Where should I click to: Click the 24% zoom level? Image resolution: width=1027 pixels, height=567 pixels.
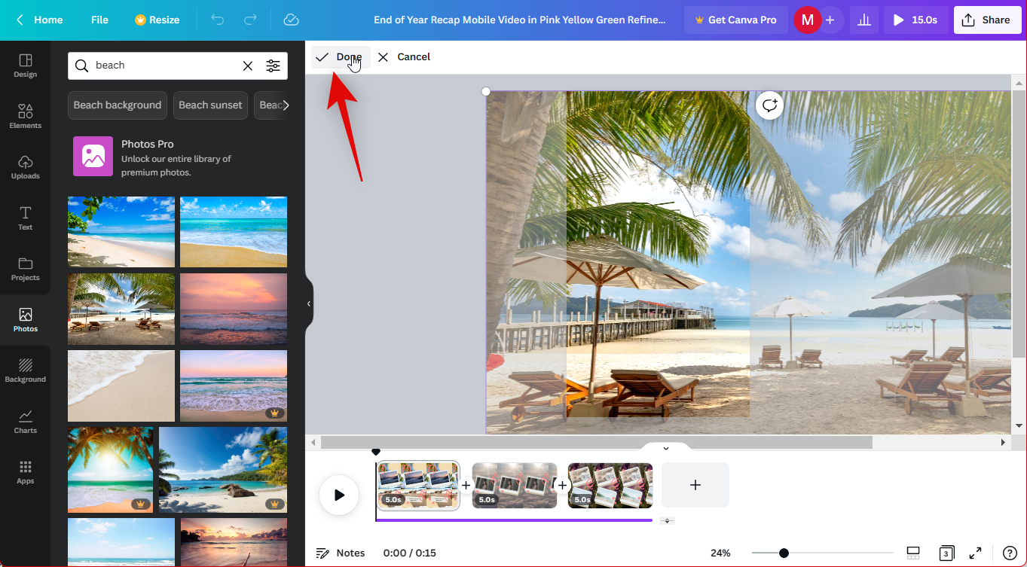click(x=720, y=553)
